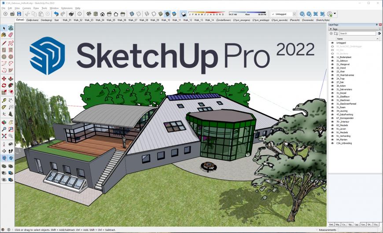
Task: Open the Sty... tray tab
Action: click(x=350, y=225)
